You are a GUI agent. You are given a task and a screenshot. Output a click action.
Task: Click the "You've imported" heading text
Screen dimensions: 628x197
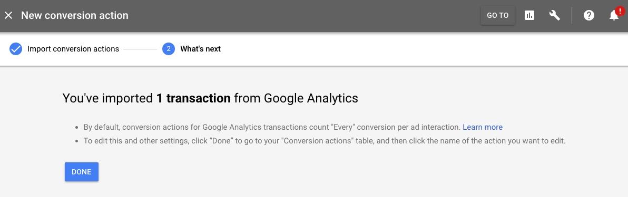pos(107,98)
